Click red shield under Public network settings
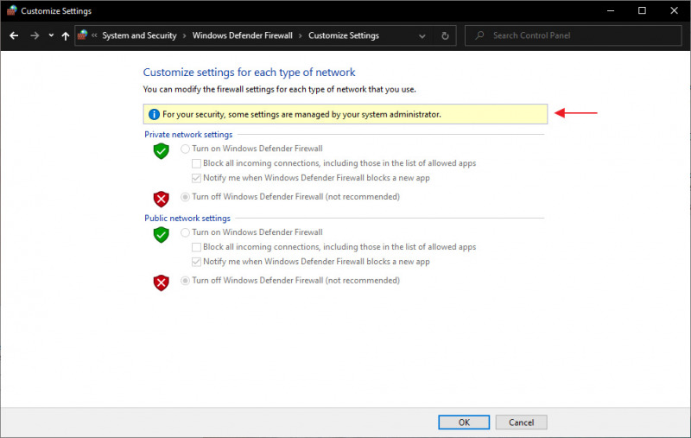Screen dimensions: 691x438 click(x=162, y=282)
